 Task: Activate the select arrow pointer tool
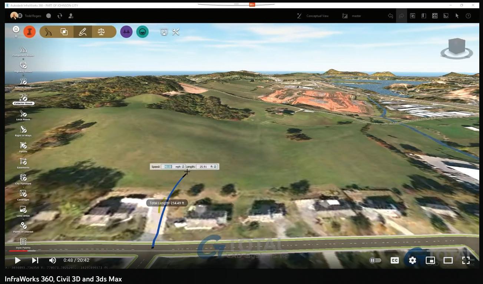click(457, 16)
